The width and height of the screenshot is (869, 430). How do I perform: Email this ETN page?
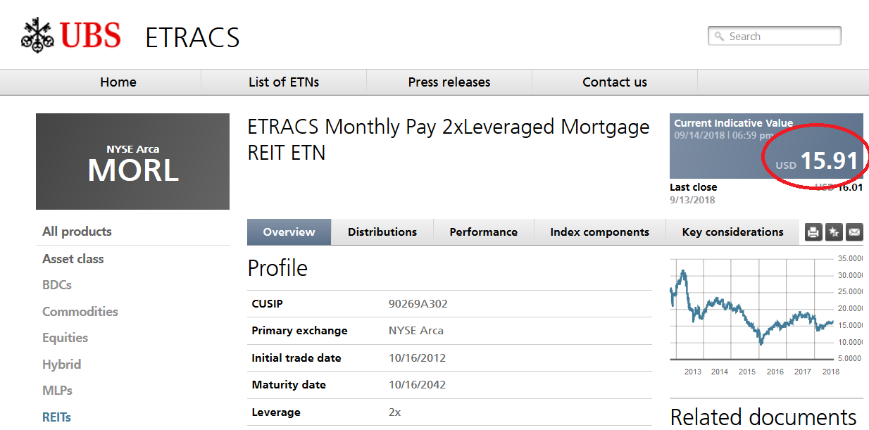pos(854,232)
